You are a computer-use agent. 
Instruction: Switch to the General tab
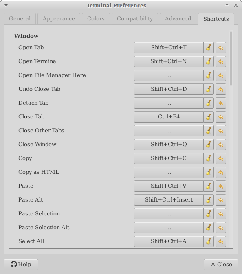click(x=20, y=19)
